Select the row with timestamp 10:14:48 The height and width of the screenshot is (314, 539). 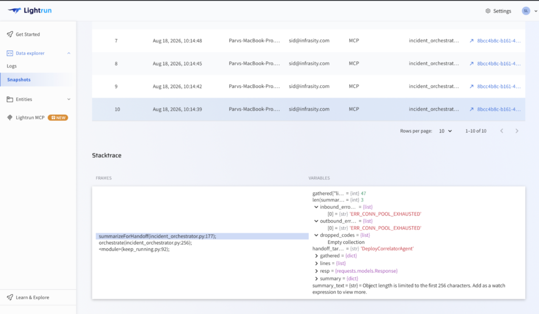(x=308, y=41)
